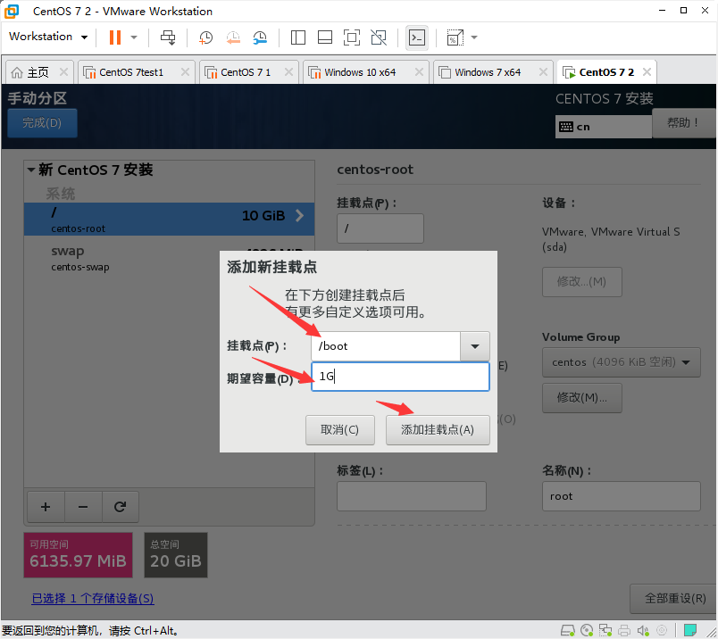Click the 设备 修改...(M) button

coord(581,281)
